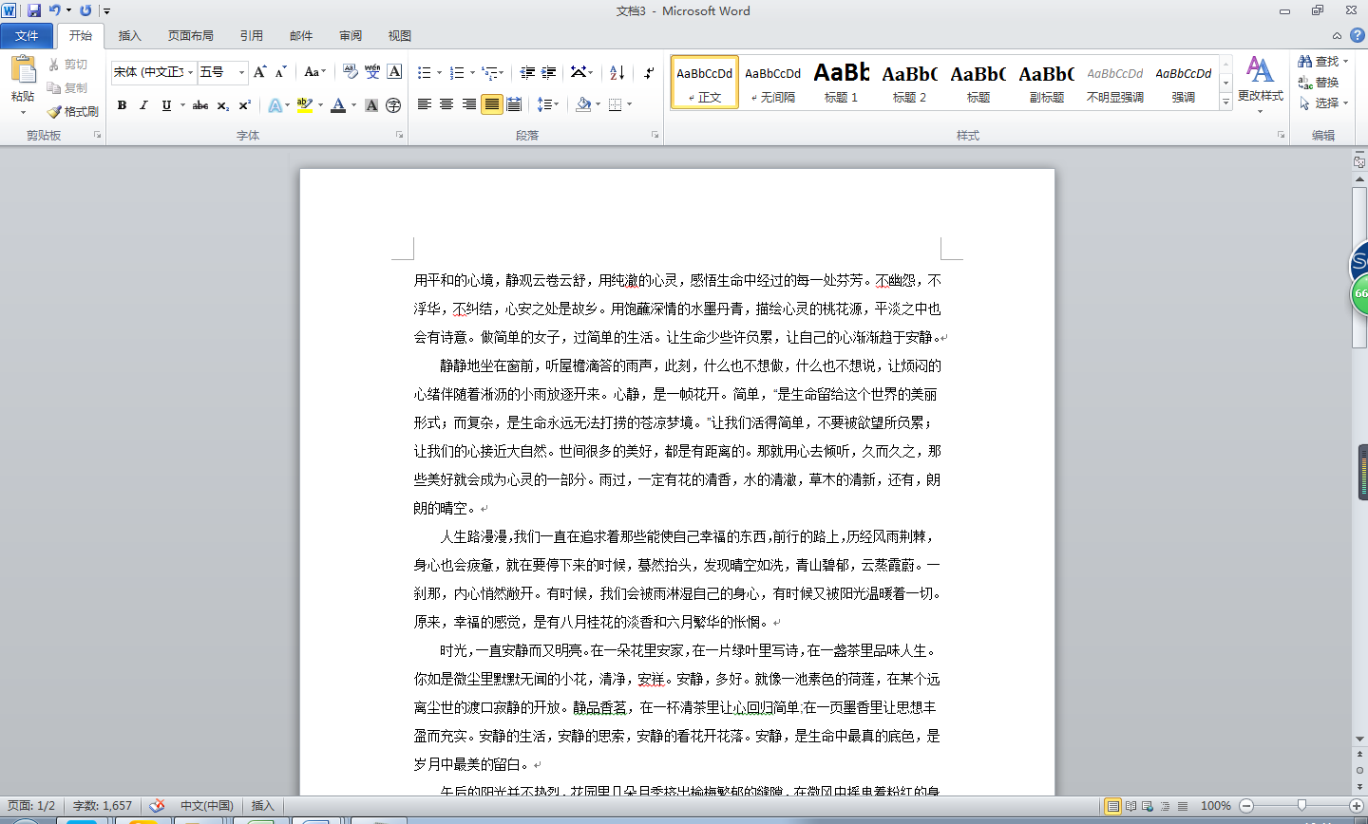Open the borders dropdown arrow
Viewport: 1368px width, 824px height.
[629, 104]
